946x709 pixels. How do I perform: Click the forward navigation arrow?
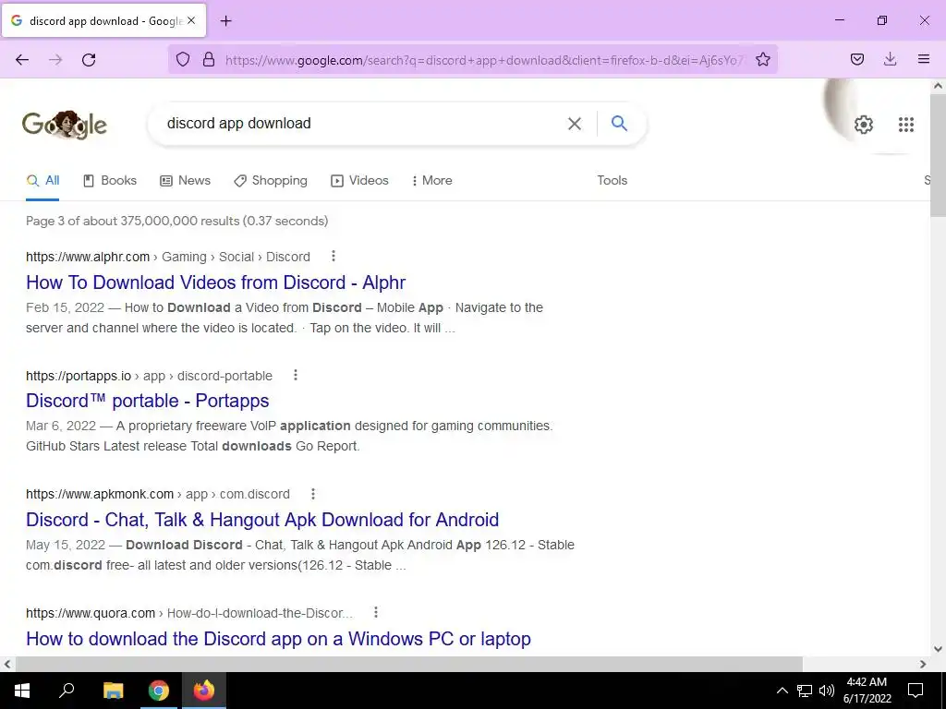55,59
